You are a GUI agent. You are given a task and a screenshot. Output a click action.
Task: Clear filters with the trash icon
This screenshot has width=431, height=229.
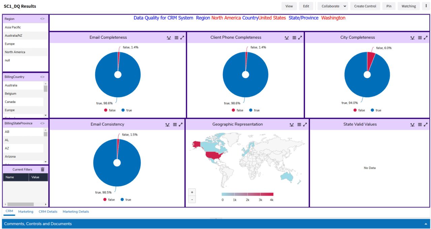click(42, 169)
